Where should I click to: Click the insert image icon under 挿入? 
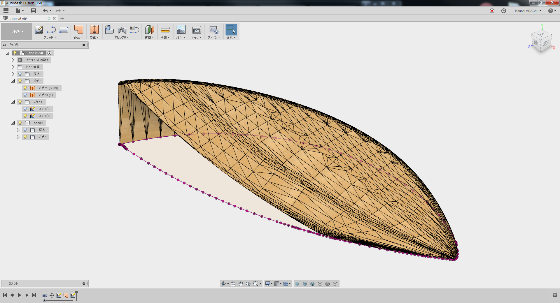(181, 30)
